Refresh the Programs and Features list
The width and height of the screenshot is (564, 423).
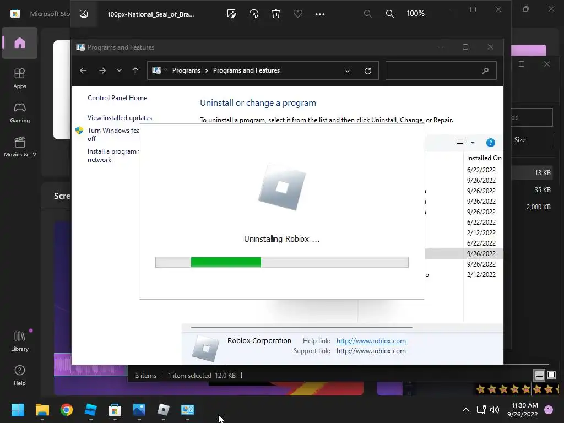[367, 71]
